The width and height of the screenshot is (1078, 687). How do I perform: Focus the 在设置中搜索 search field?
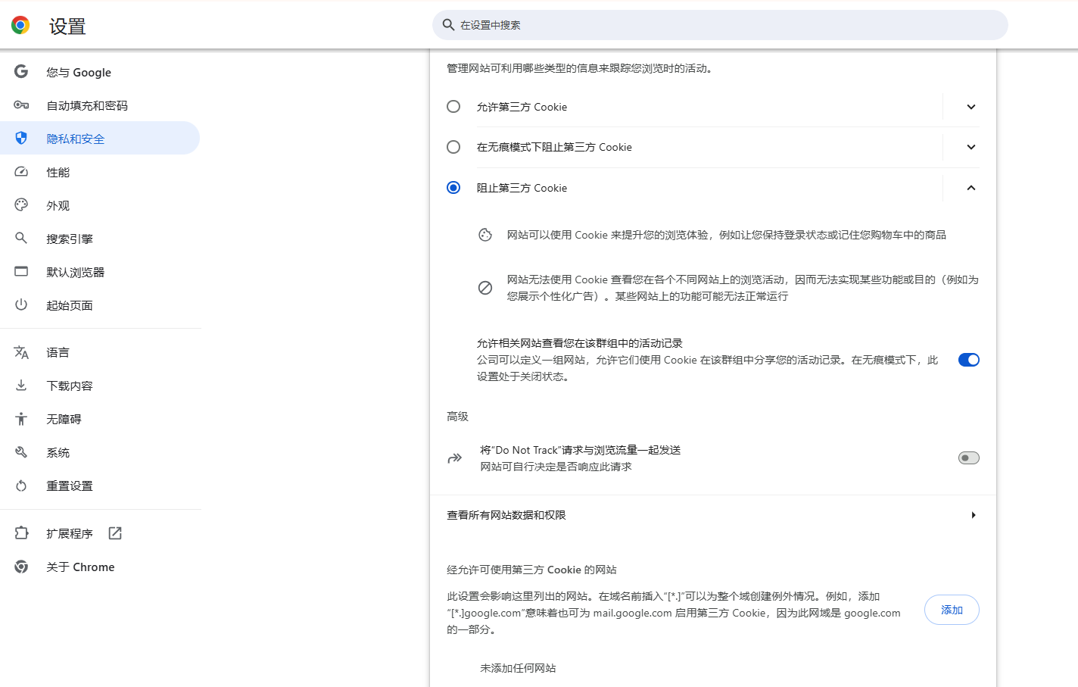(720, 25)
